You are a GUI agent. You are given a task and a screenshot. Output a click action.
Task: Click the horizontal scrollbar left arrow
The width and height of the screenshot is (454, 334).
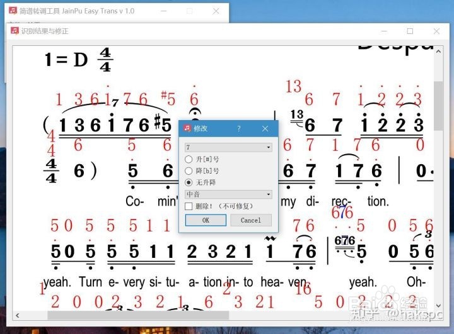[x=18, y=315]
